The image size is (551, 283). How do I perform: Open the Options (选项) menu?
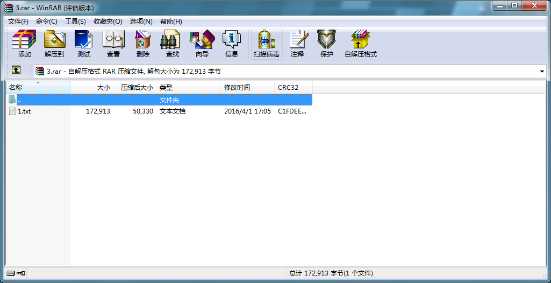coord(141,21)
